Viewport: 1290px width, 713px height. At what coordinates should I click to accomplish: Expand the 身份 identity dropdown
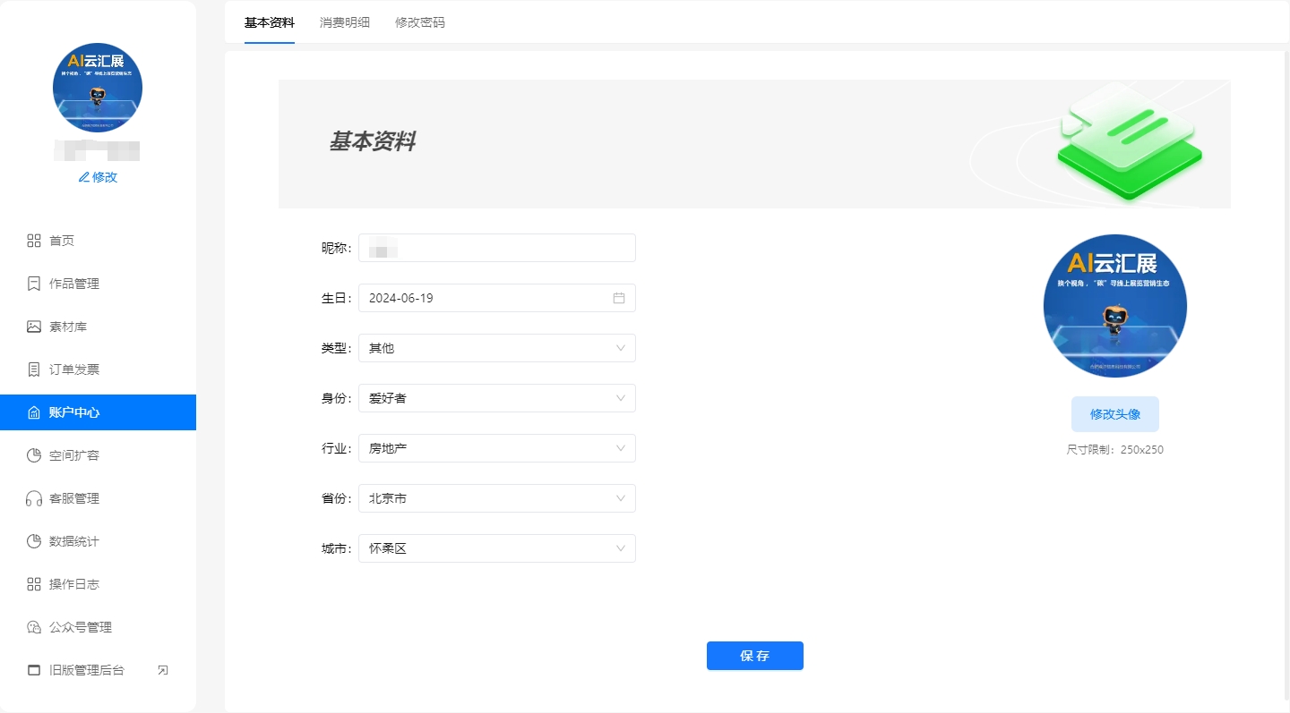click(620, 398)
